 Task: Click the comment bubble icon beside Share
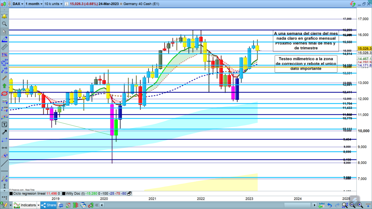[61, 205]
